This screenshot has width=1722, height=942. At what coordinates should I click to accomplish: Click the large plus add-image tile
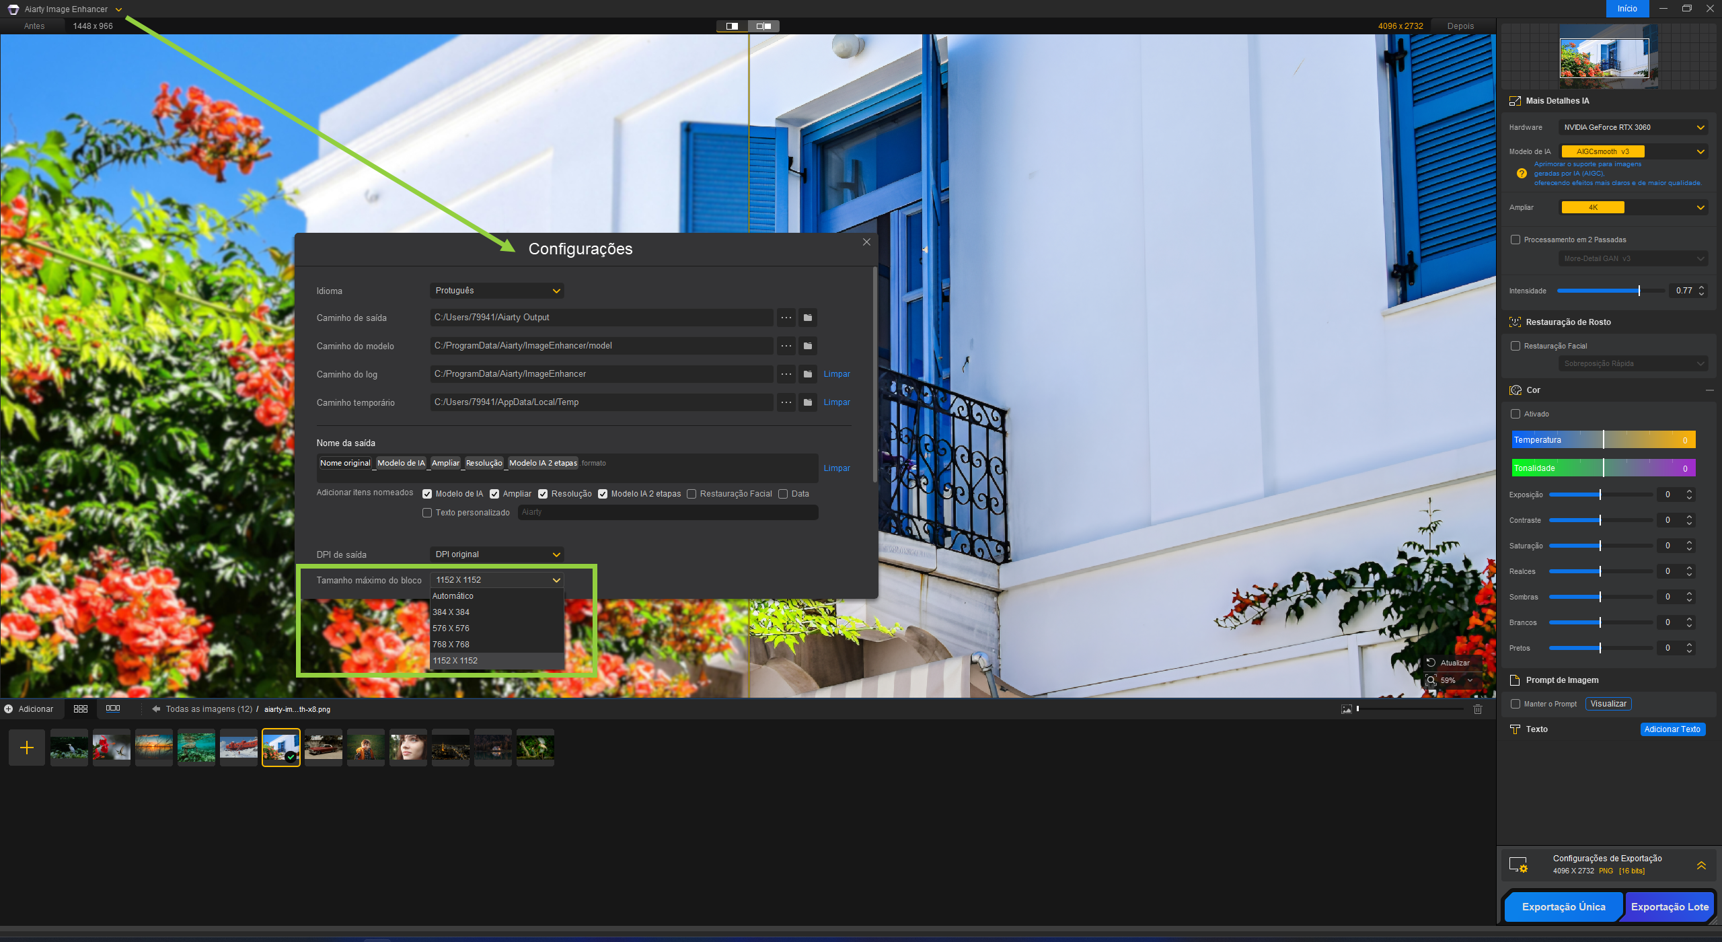(x=27, y=748)
